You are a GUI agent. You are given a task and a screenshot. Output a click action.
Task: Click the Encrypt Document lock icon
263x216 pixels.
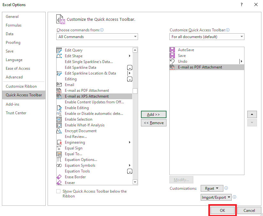tap(59, 131)
